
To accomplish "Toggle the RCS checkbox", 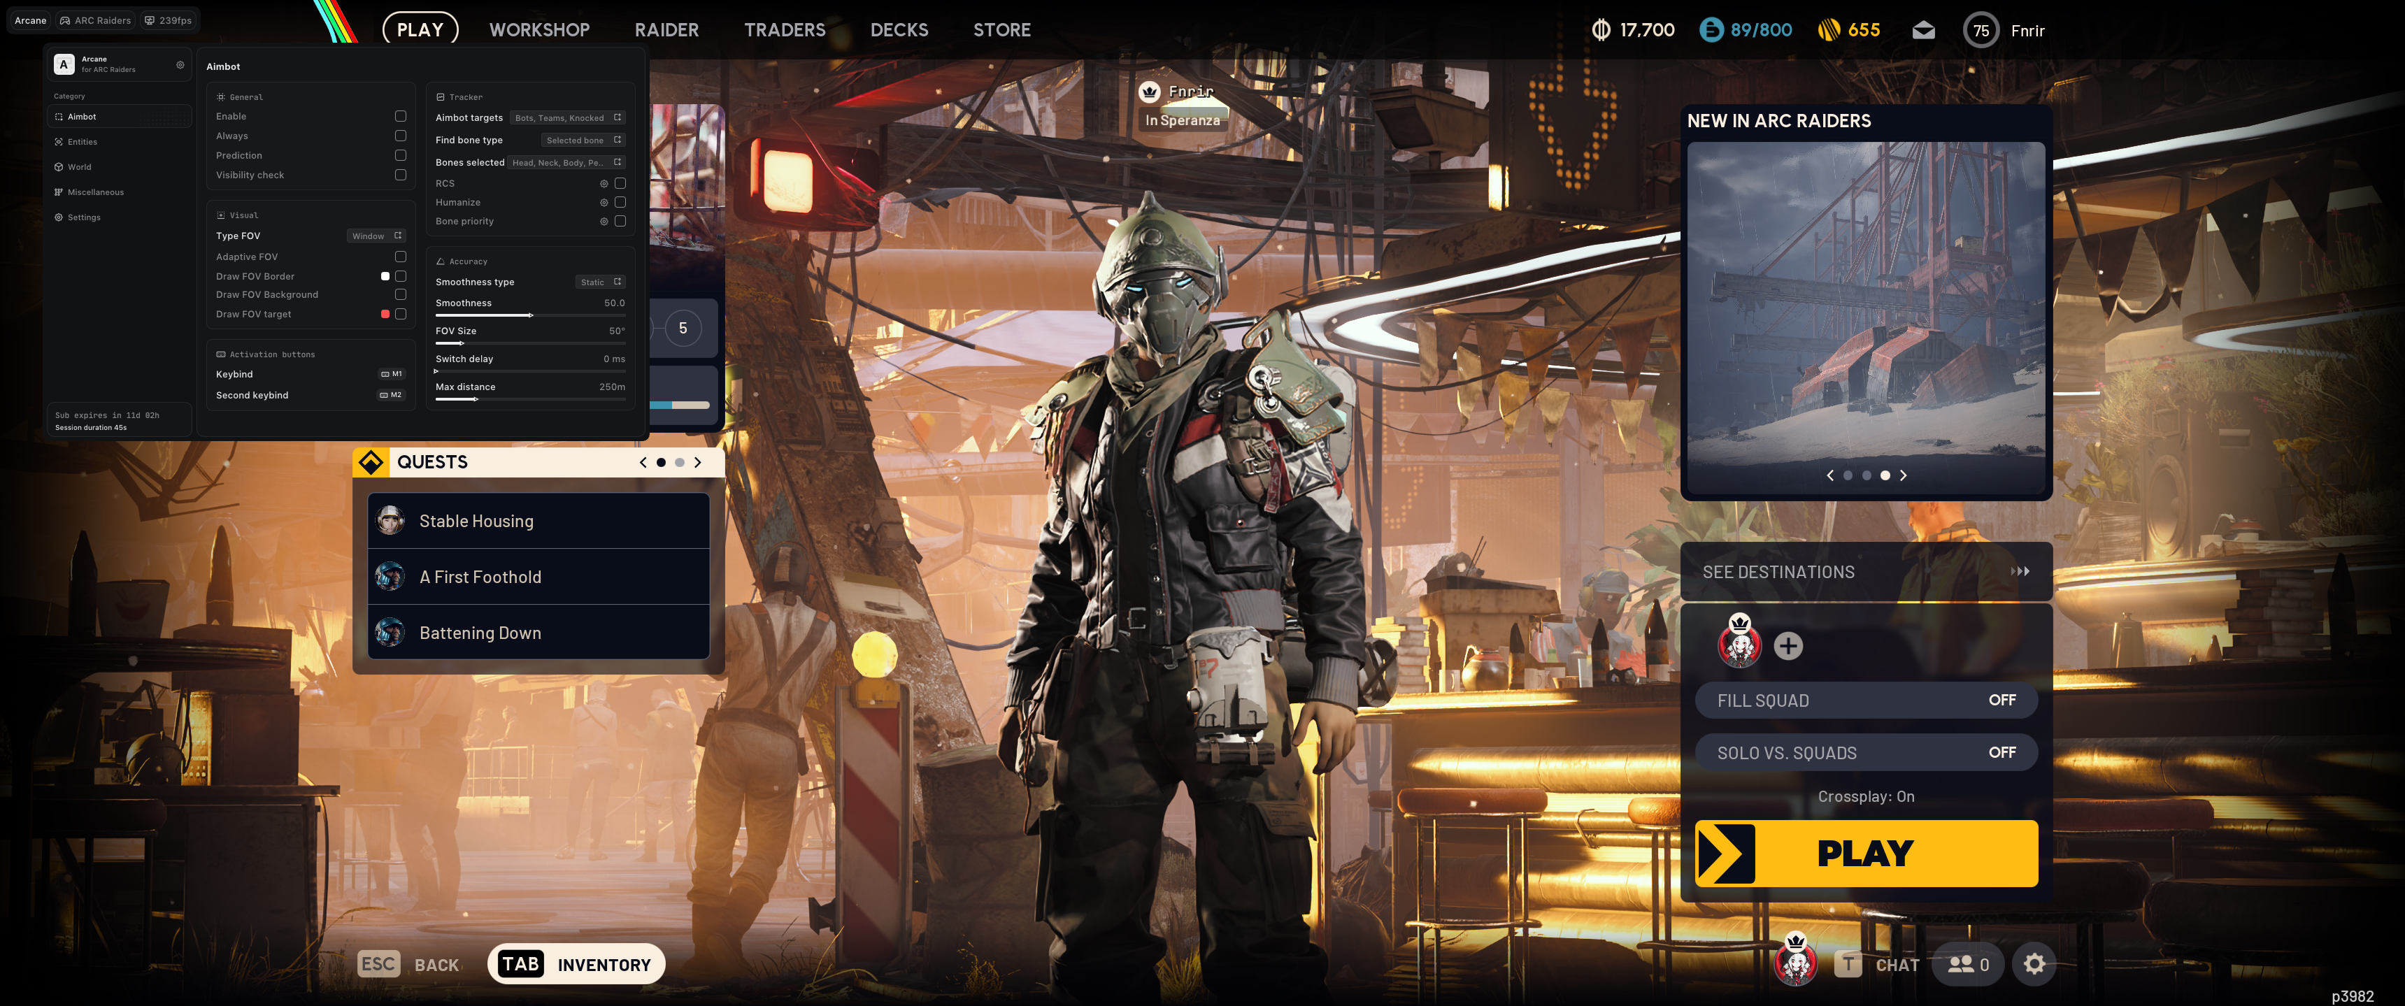I will (620, 184).
